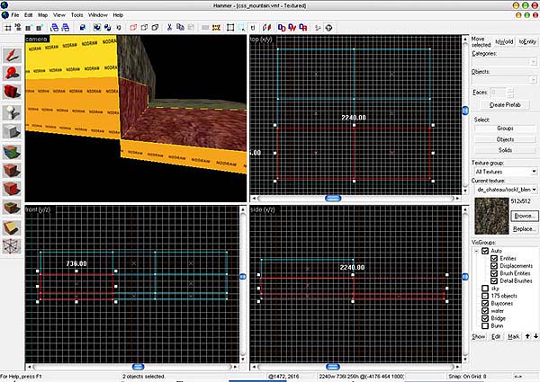Open the Map menu
This screenshot has width=540, height=382.
[x=43, y=15]
